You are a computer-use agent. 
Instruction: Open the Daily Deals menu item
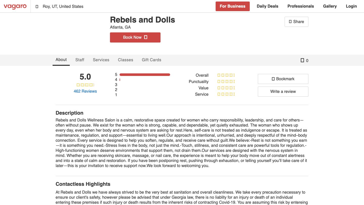coord(267,6)
